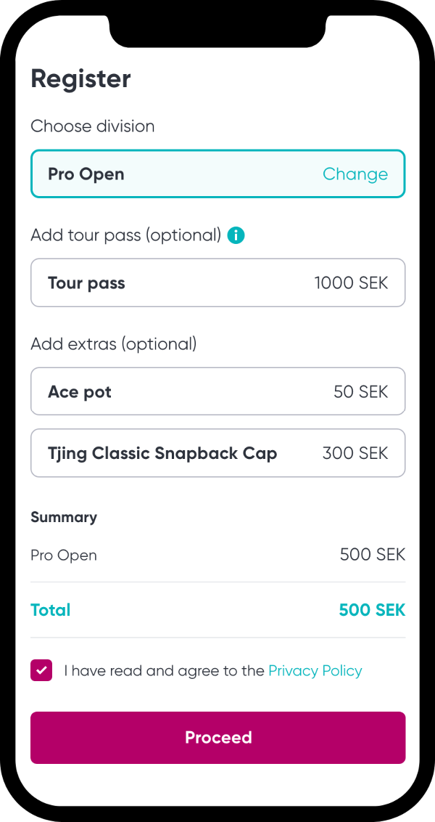This screenshot has width=435, height=822.
Task: Uncheck the Privacy Policy agreement checkbox
Action: coord(41,670)
